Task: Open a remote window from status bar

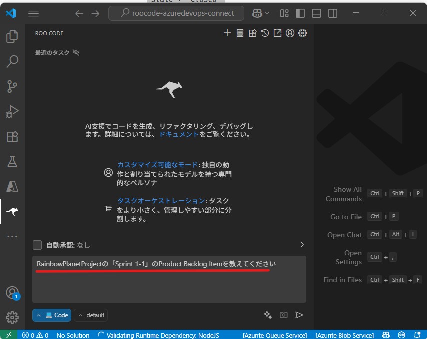Action: (x=9, y=335)
